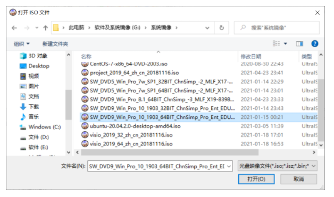
Task: Click the search box for 系统镜像
Action: [277, 28]
